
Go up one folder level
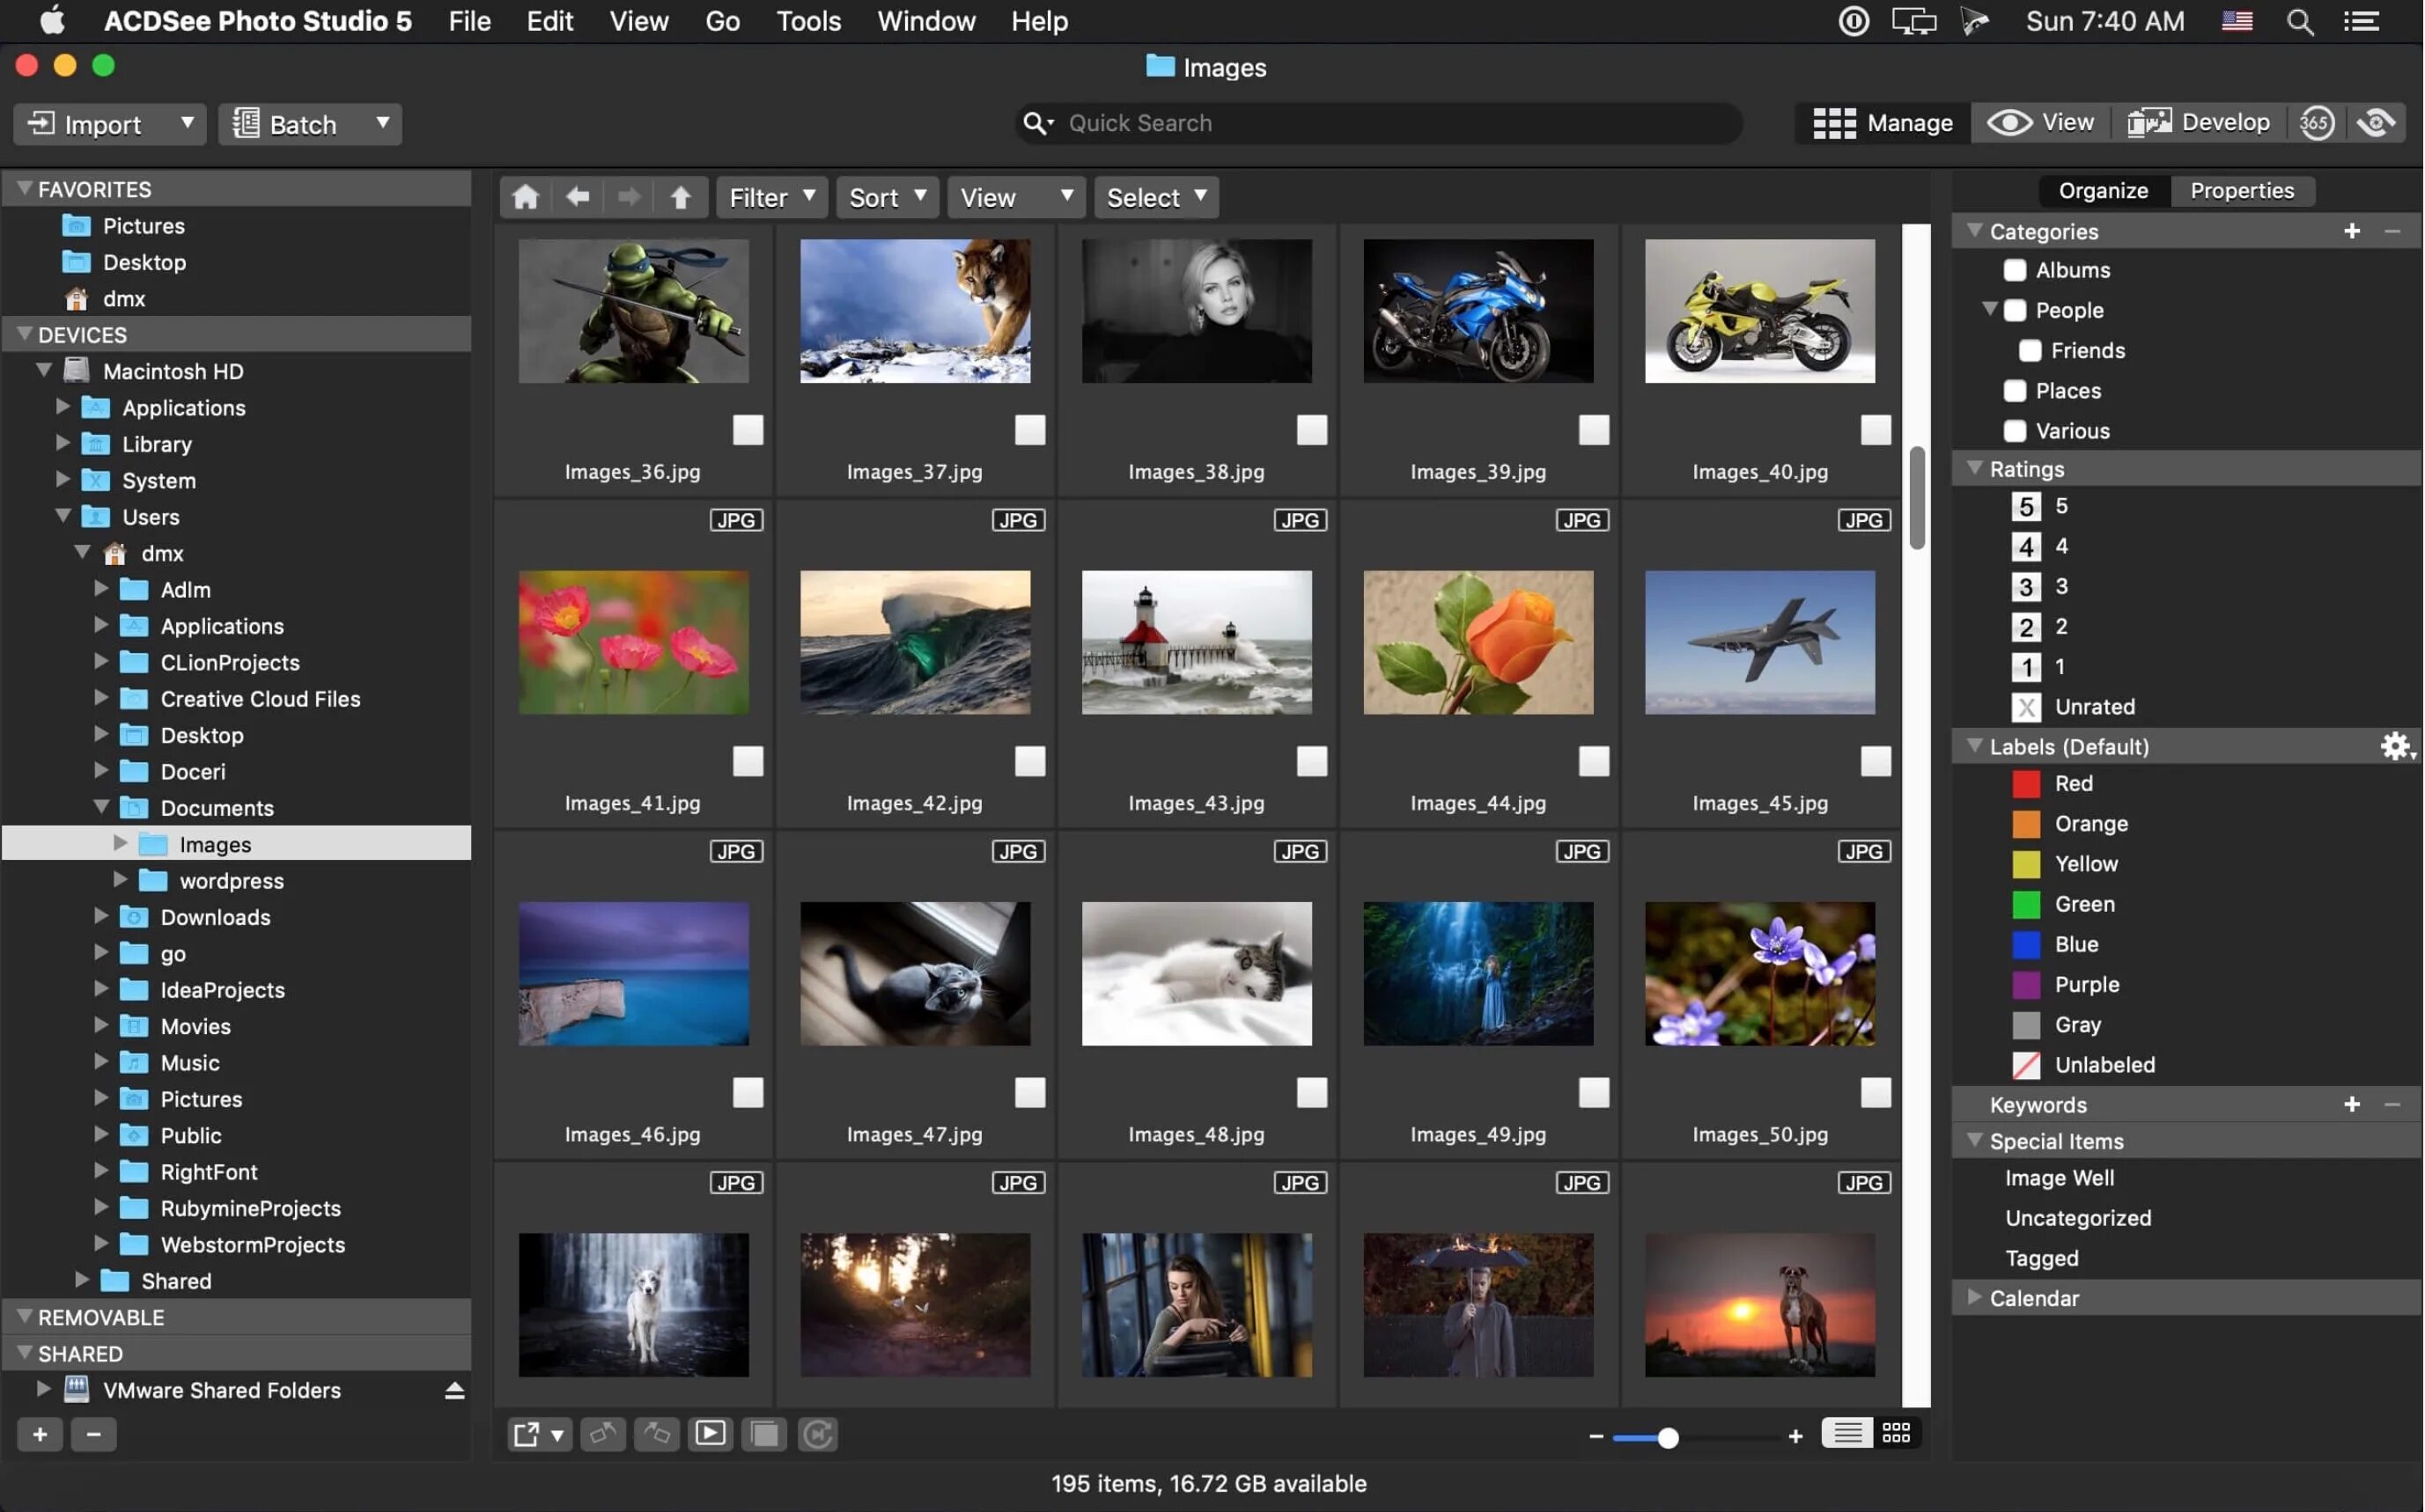681,197
